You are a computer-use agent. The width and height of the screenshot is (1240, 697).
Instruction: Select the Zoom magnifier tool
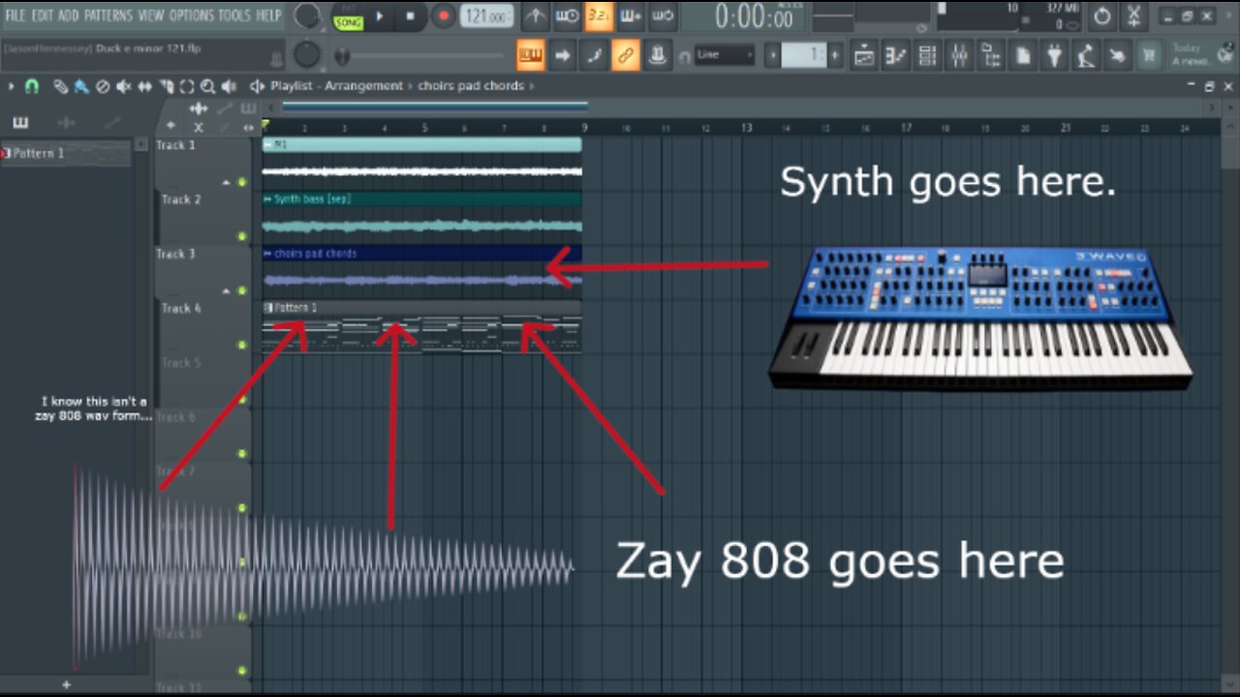pyautogui.click(x=208, y=86)
